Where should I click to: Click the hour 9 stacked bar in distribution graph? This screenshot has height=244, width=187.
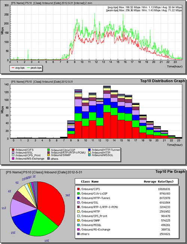pyautogui.click(x=78, y=114)
